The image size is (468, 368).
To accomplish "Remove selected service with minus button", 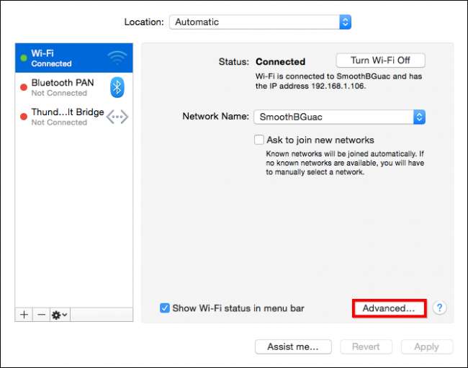I will tap(41, 315).
